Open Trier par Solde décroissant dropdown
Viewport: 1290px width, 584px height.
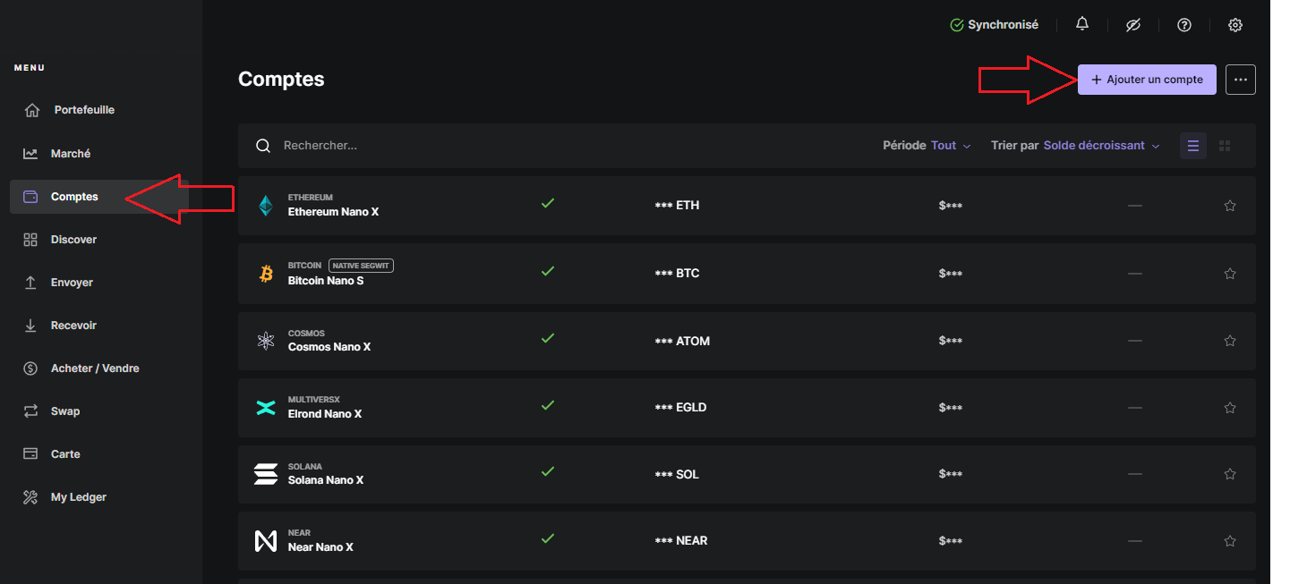click(1101, 146)
